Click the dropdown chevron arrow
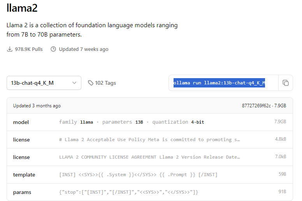This screenshot has height=201, width=302. point(74,83)
